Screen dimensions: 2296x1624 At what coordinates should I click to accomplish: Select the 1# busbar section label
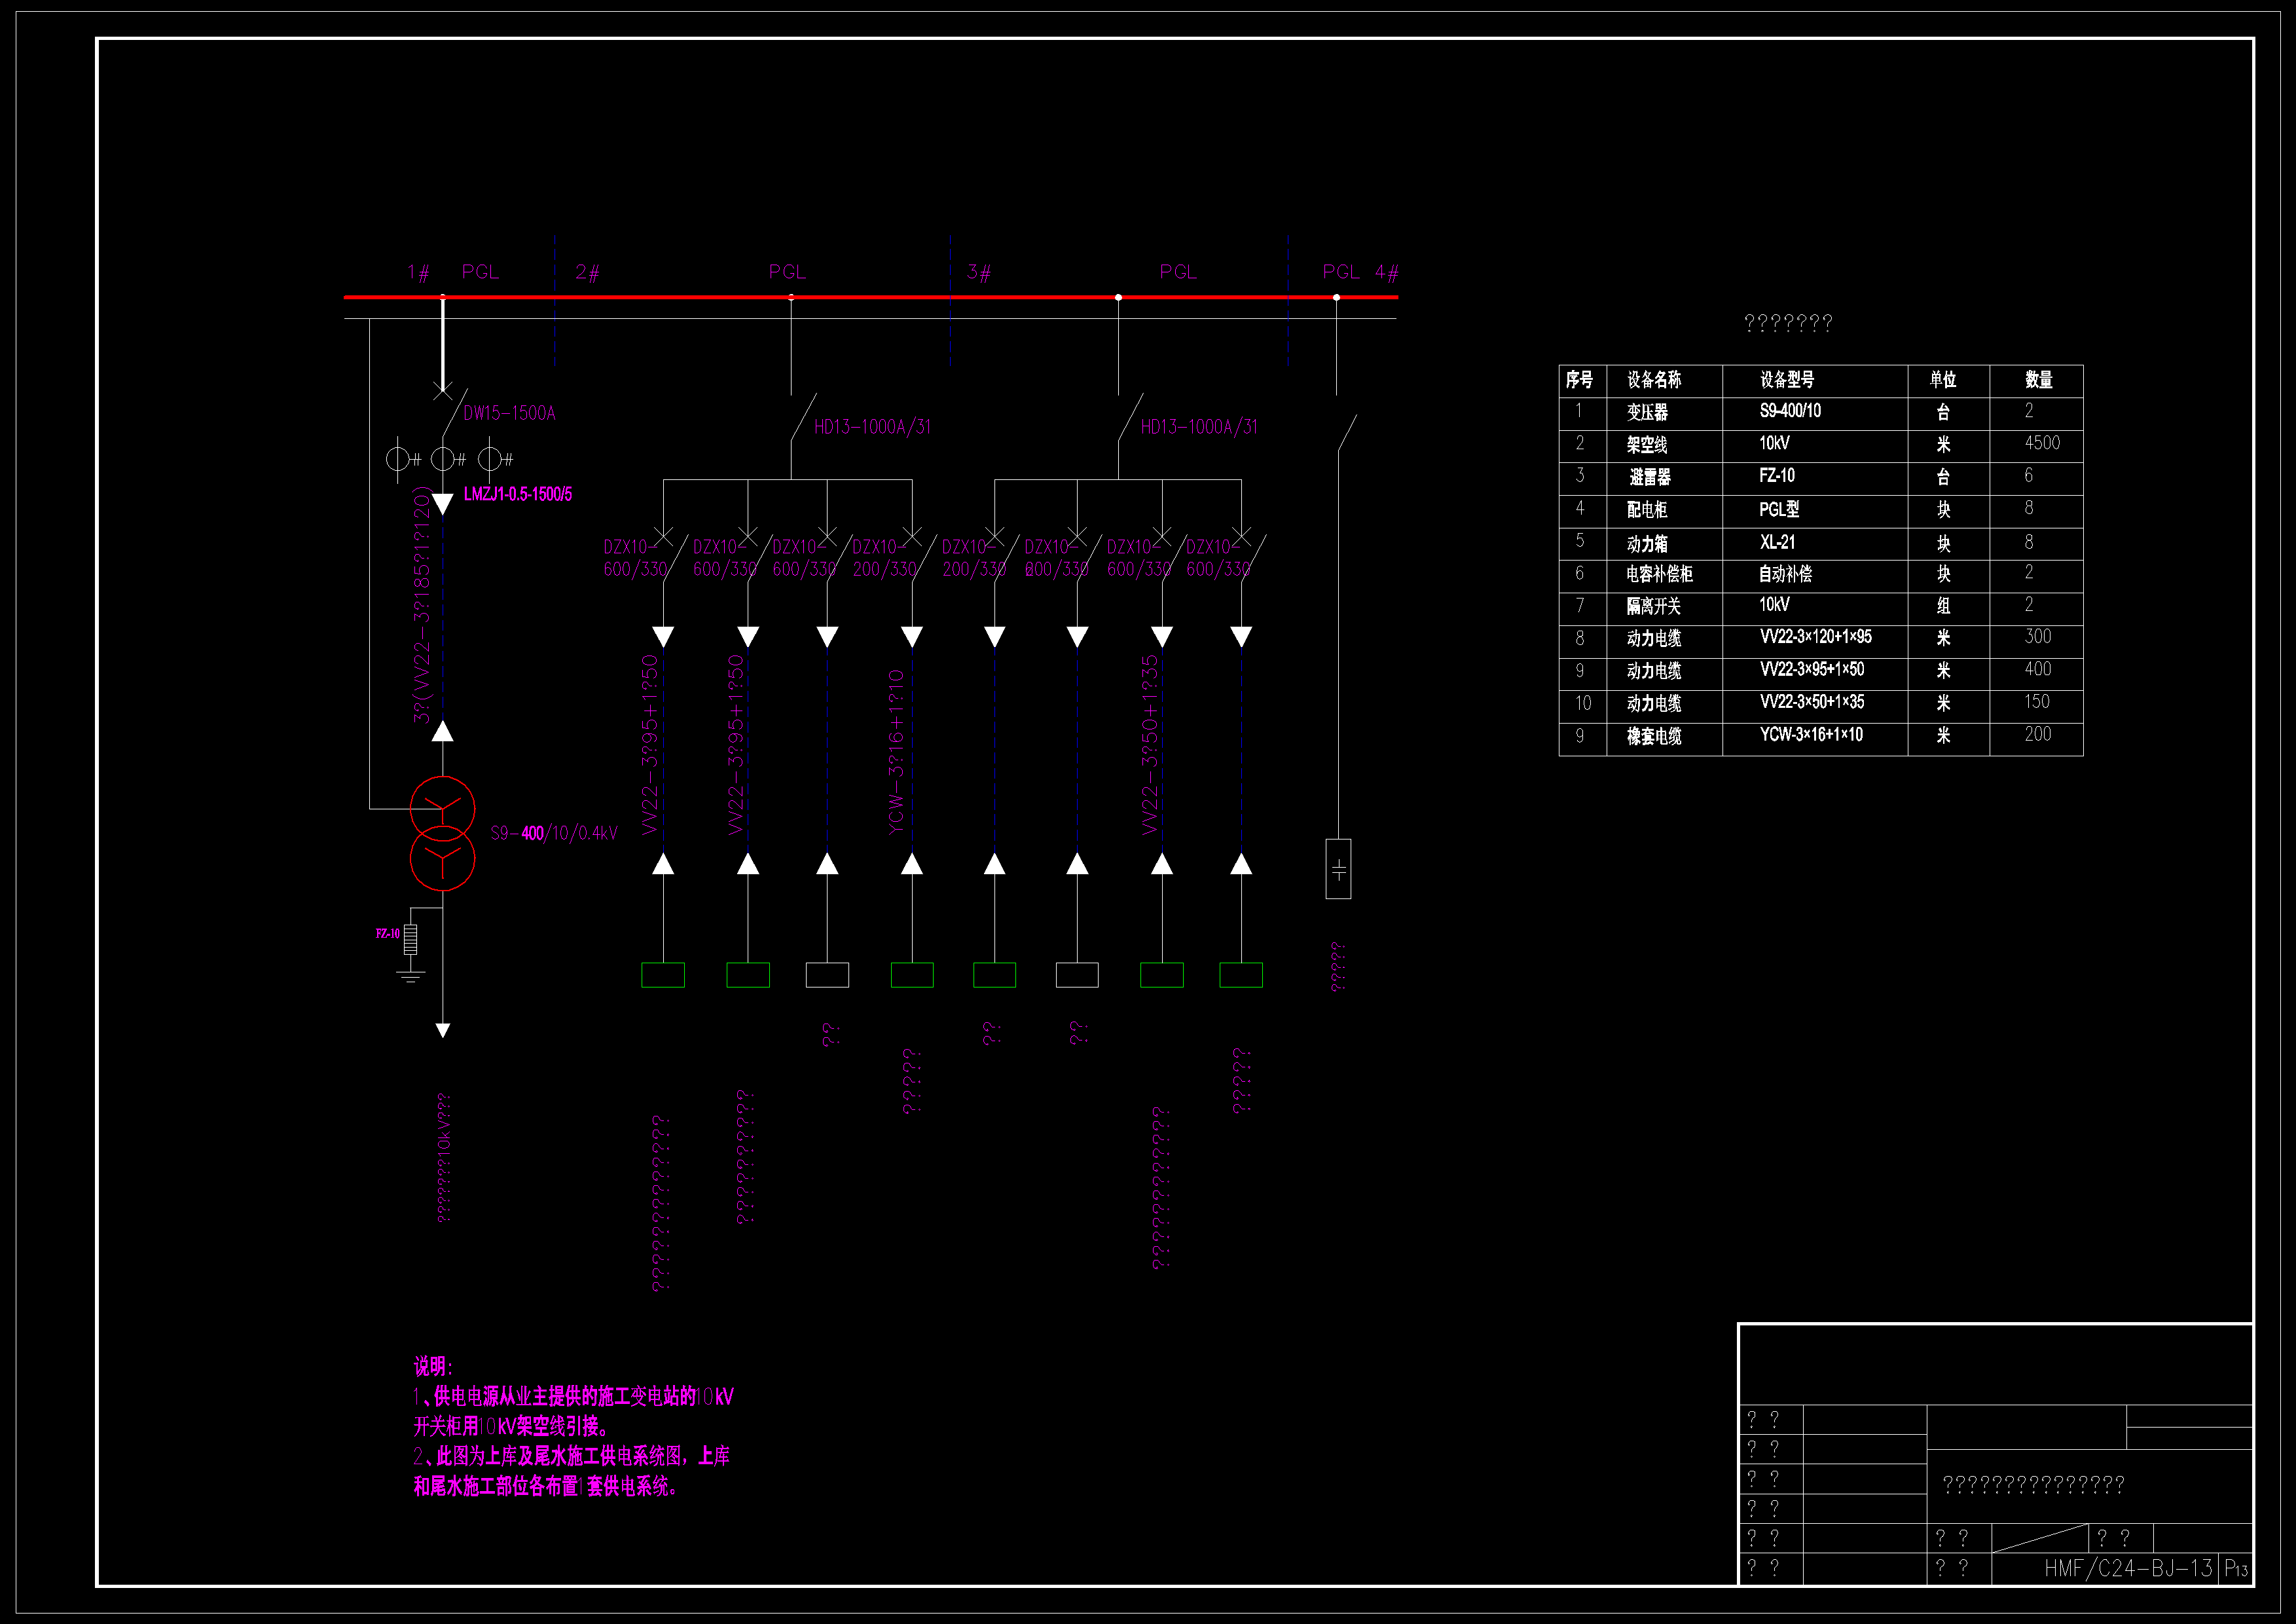coord(418,272)
